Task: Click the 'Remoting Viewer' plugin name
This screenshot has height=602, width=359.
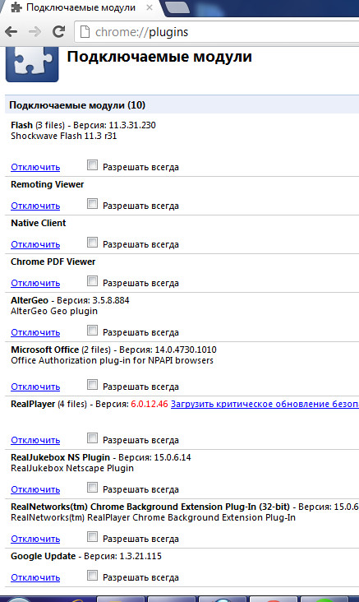Action: tap(47, 184)
